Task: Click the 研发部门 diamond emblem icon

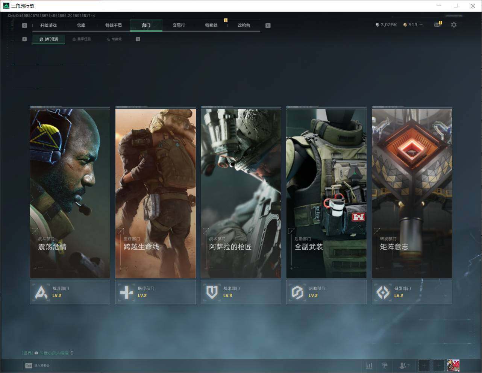Action: [383, 292]
